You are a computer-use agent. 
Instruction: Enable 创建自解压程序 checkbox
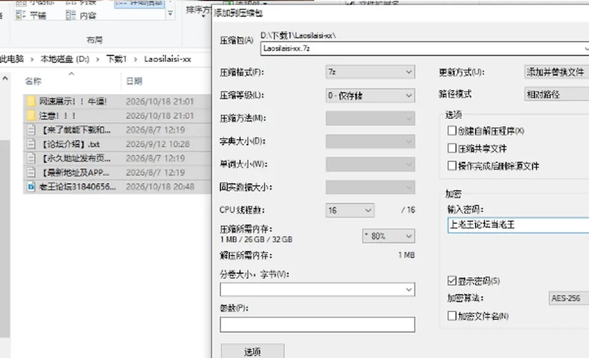(452, 131)
